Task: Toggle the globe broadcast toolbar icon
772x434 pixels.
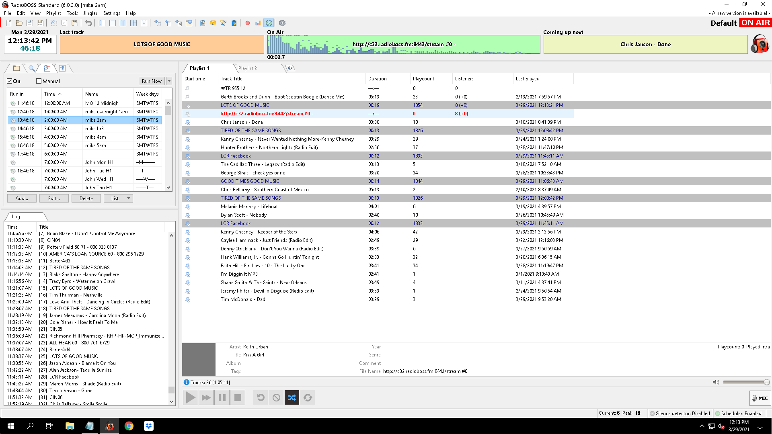Action: (x=269, y=23)
